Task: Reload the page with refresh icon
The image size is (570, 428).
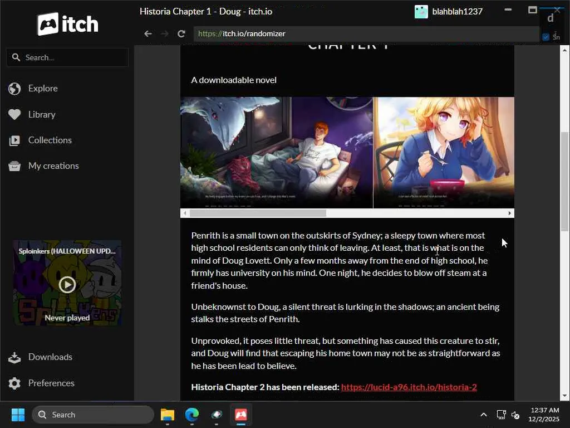Action: pyautogui.click(x=181, y=34)
